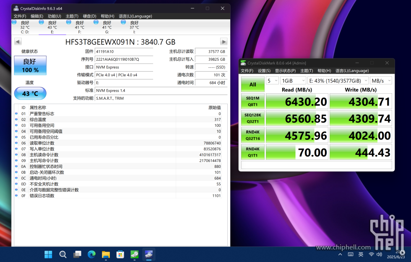
Task: Select the G: drive status orb
Action: click(96, 22)
